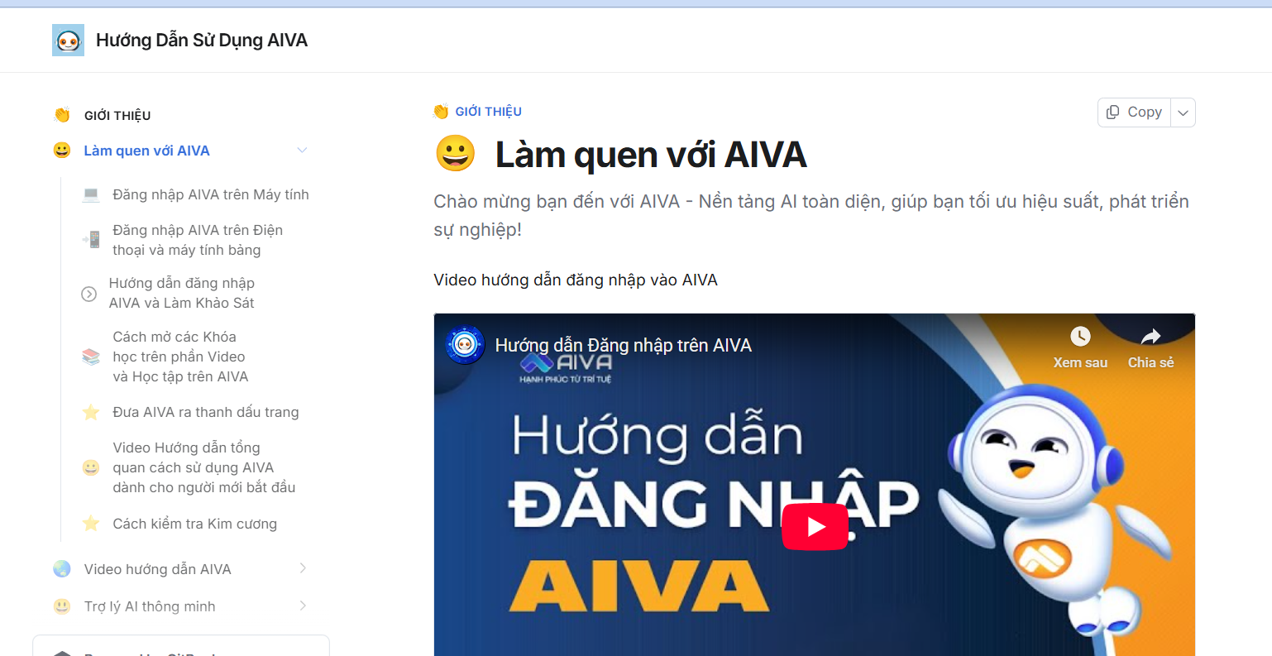Viewport: 1272px width, 656px height.
Task: Expand the Trợ lý AI thông minh section
Action: (x=303, y=606)
